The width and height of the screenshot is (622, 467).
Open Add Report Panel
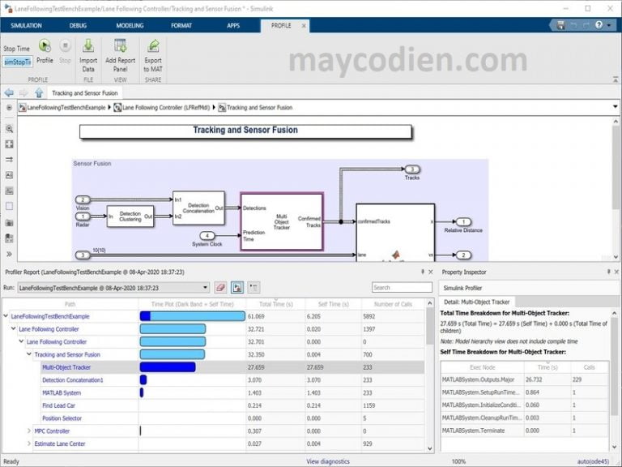coord(120,50)
